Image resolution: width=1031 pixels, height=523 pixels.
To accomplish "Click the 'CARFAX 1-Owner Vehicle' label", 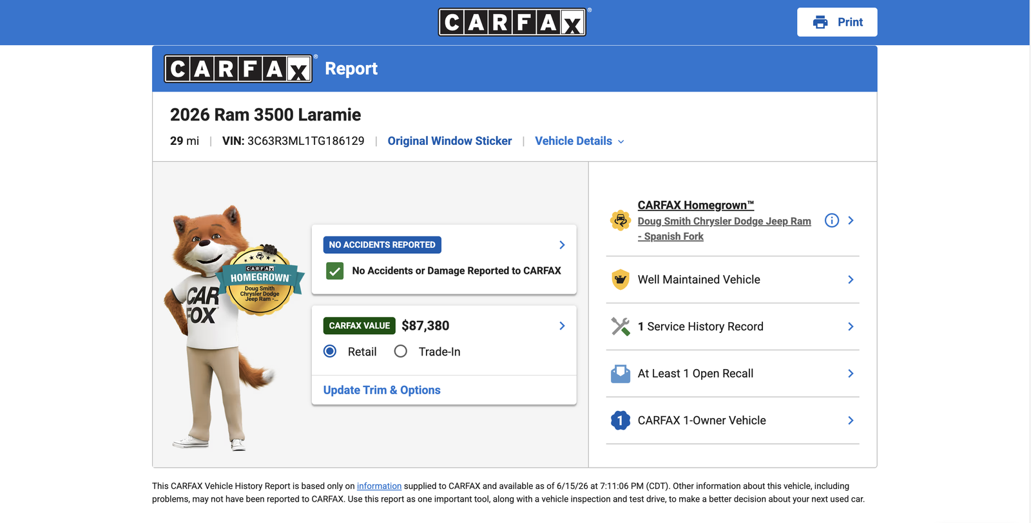I will [x=702, y=421].
